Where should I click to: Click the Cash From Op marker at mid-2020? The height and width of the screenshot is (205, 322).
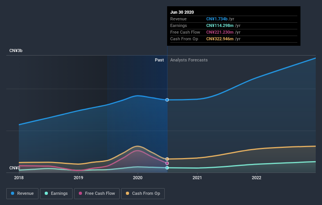pos(167,159)
